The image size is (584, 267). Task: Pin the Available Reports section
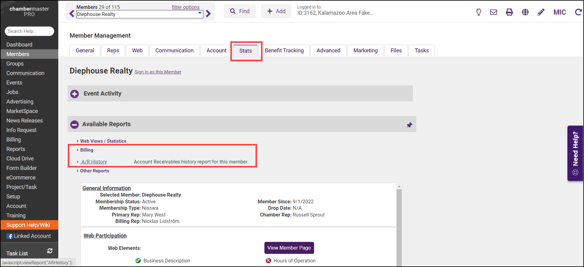409,125
